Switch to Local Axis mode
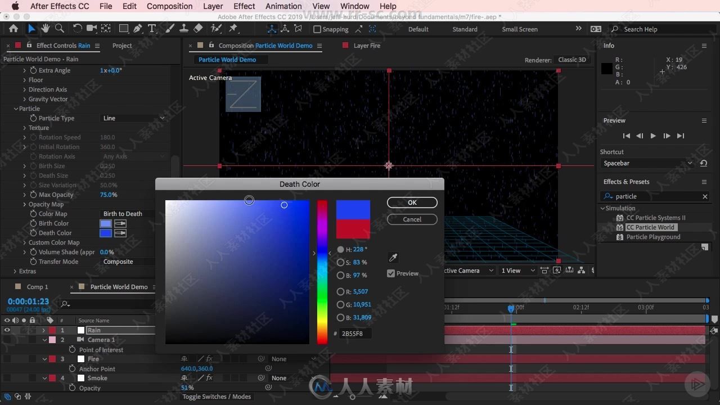The width and height of the screenshot is (720, 405). [x=272, y=29]
